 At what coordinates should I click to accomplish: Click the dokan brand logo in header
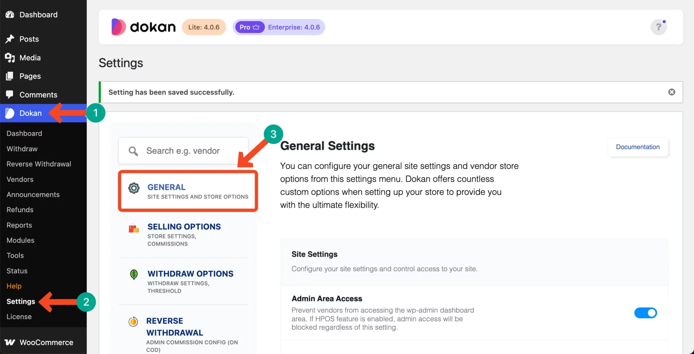pyautogui.click(x=143, y=27)
